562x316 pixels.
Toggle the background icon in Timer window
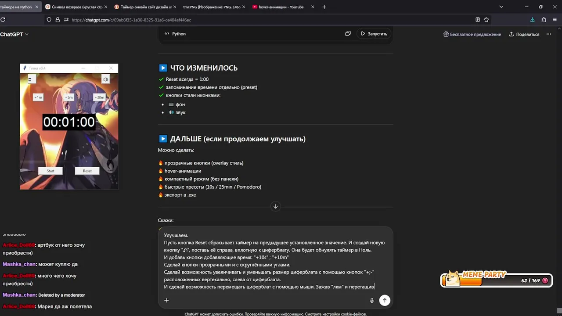(30, 79)
